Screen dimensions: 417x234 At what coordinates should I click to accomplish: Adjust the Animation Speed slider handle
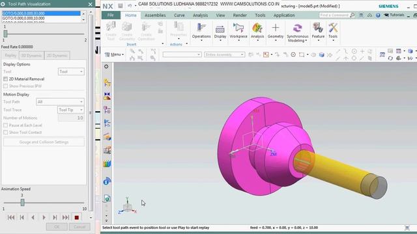click(x=22, y=203)
